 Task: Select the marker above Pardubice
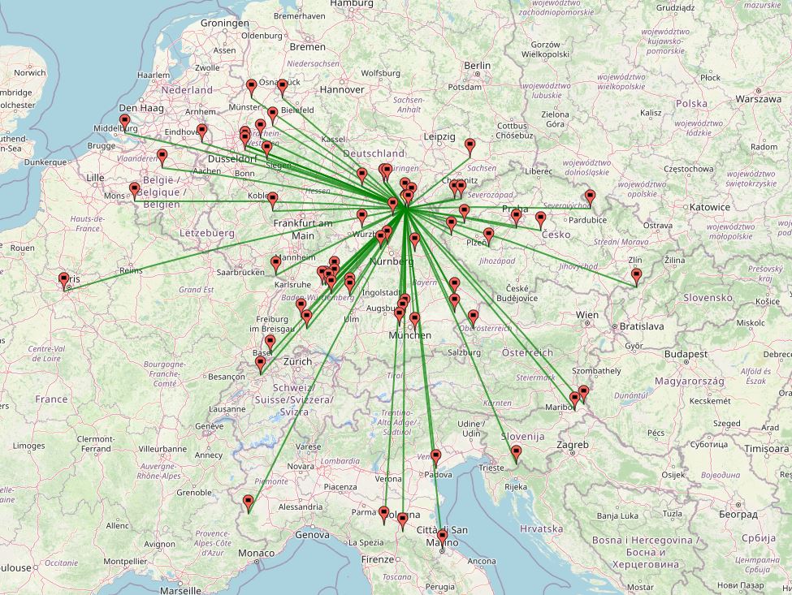[590, 196]
